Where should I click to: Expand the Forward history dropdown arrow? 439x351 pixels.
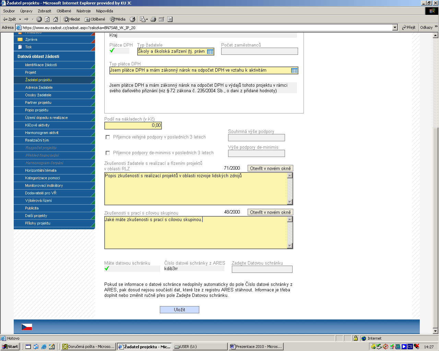[33, 19]
